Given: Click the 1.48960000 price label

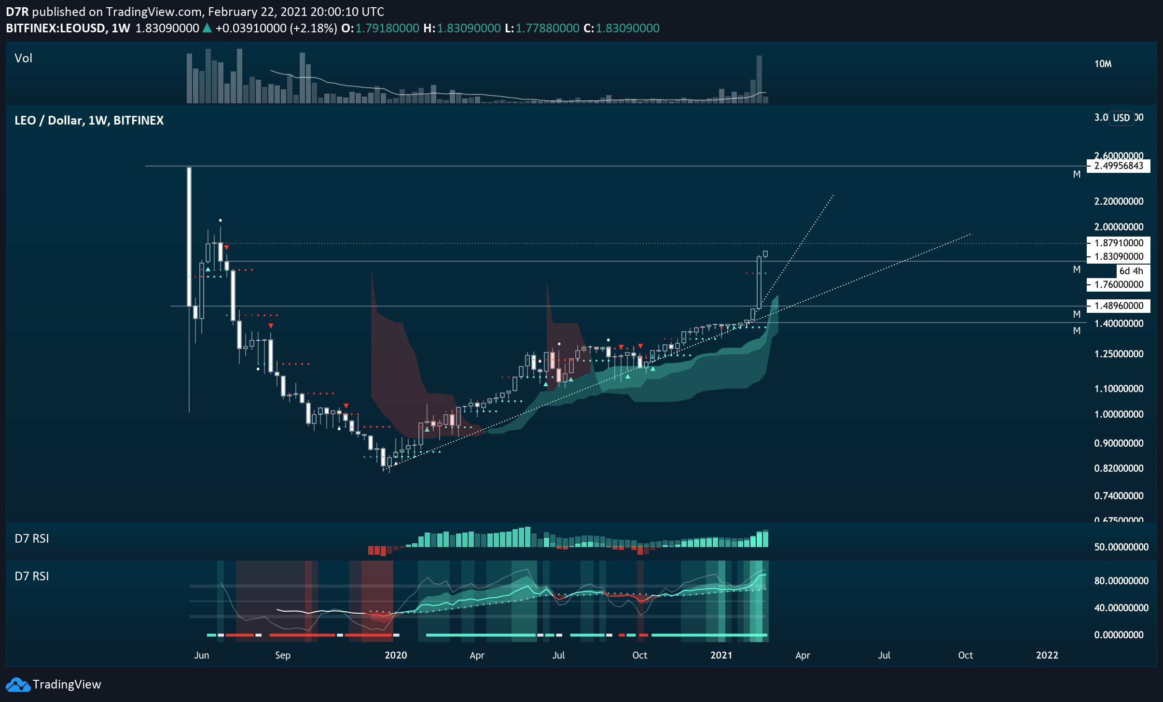Looking at the screenshot, I should pyautogui.click(x=1119, y=306).
